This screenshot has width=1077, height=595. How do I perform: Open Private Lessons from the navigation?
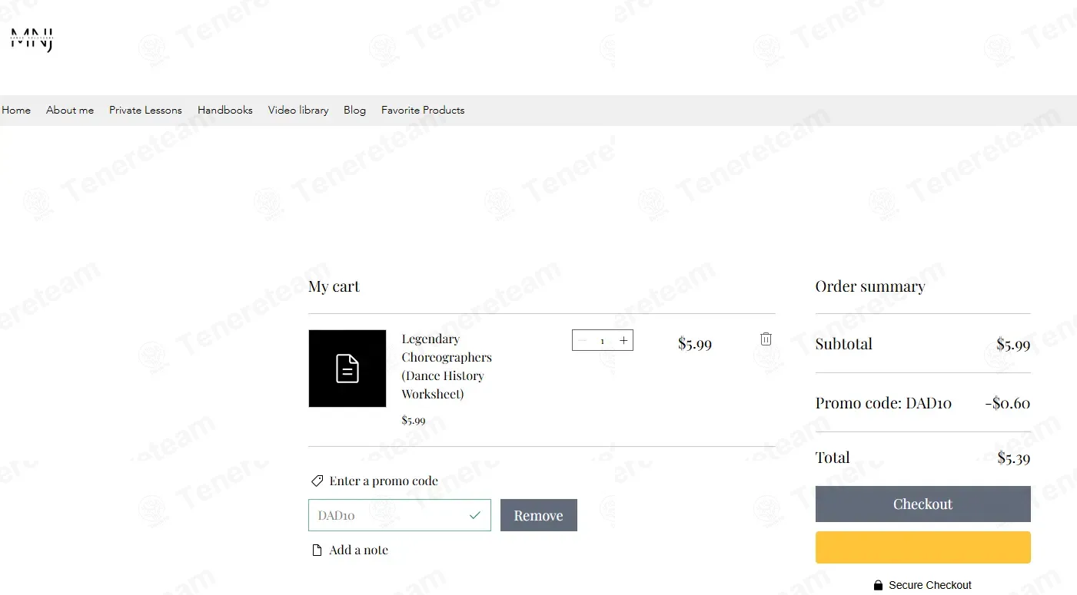coord(145,110)
